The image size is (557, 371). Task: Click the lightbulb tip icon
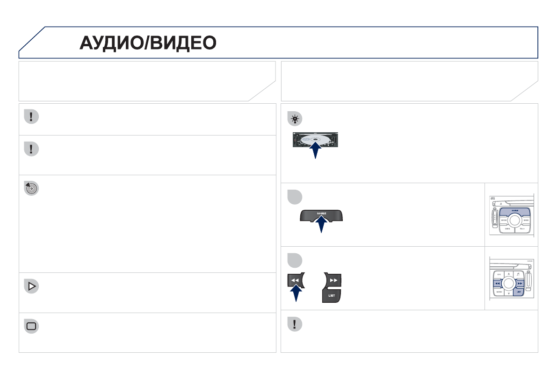click(x=294, y=120)
